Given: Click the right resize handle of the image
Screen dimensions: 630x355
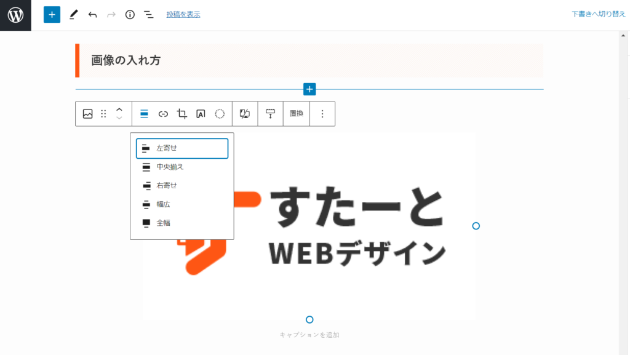Looking at the screenshot, I should pyautogui.click(x=476, y=226).
